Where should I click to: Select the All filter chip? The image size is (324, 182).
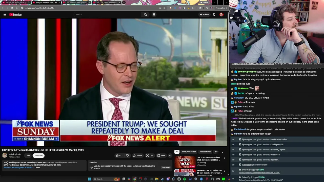click(177, 152)
